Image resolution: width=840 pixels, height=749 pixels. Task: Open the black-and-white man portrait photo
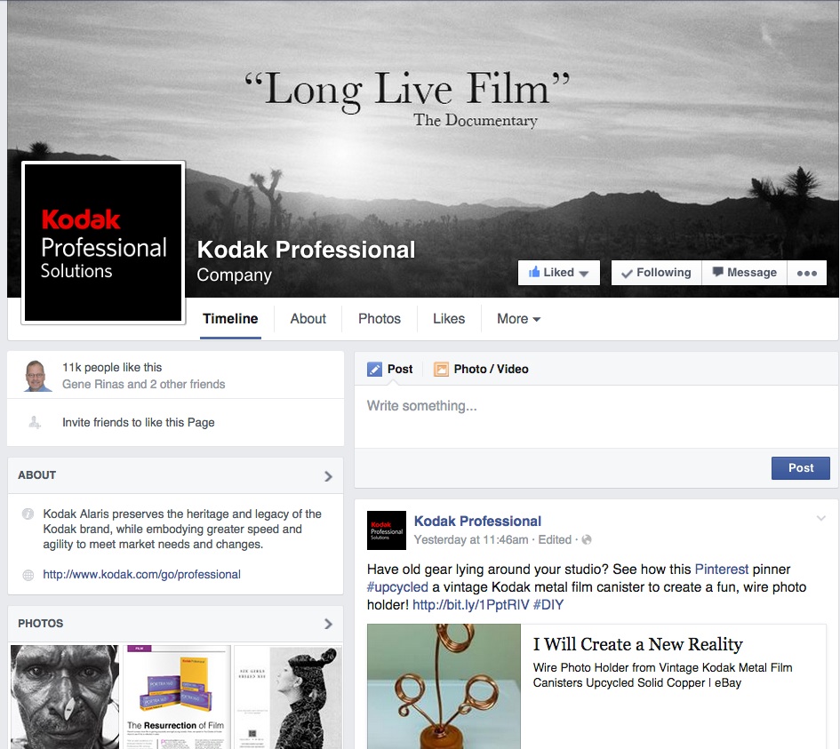point(64,697)
